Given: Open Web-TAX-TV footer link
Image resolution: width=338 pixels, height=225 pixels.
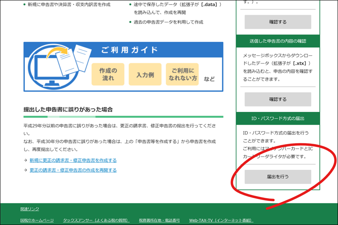Looking at the screenshot, I should (x=221, y=220).
